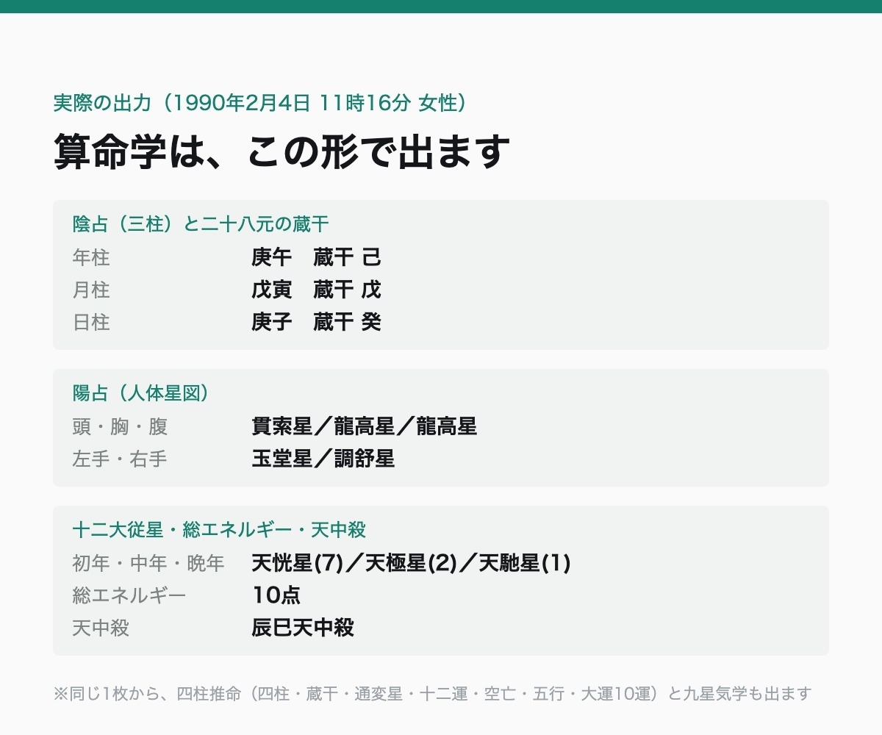Select the value 10点
Image resolution: width=882 pixels, height=735 pixels.
276,595
